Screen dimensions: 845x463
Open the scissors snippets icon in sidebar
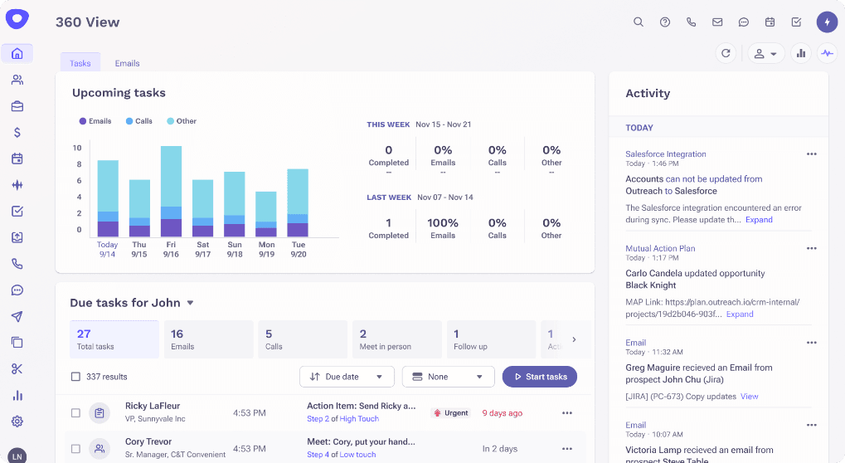click(17, 368)
